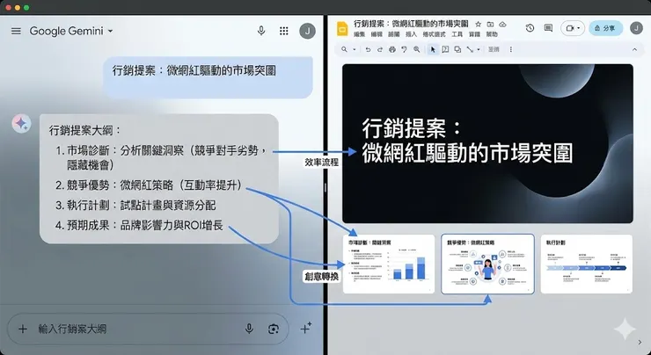Print the presentation
This screenshot has width=651, height=355.
pyautogui.click(x=392, y=49)
